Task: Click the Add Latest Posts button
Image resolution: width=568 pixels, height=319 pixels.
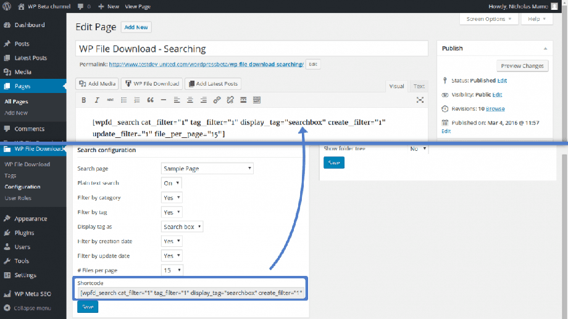Action: tap(212, 84)
